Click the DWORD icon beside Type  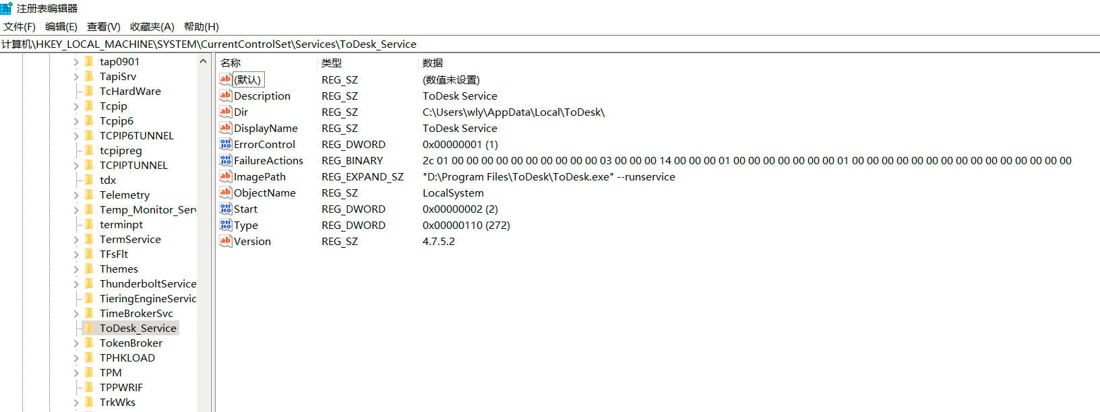click(x=225, y=225)
